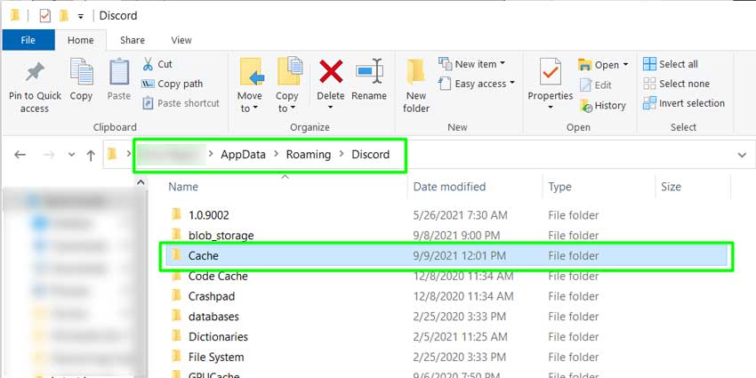This screenshot has width=756, height=378.
Task: Delete the selection with red X icon
Action: (331, 72)
